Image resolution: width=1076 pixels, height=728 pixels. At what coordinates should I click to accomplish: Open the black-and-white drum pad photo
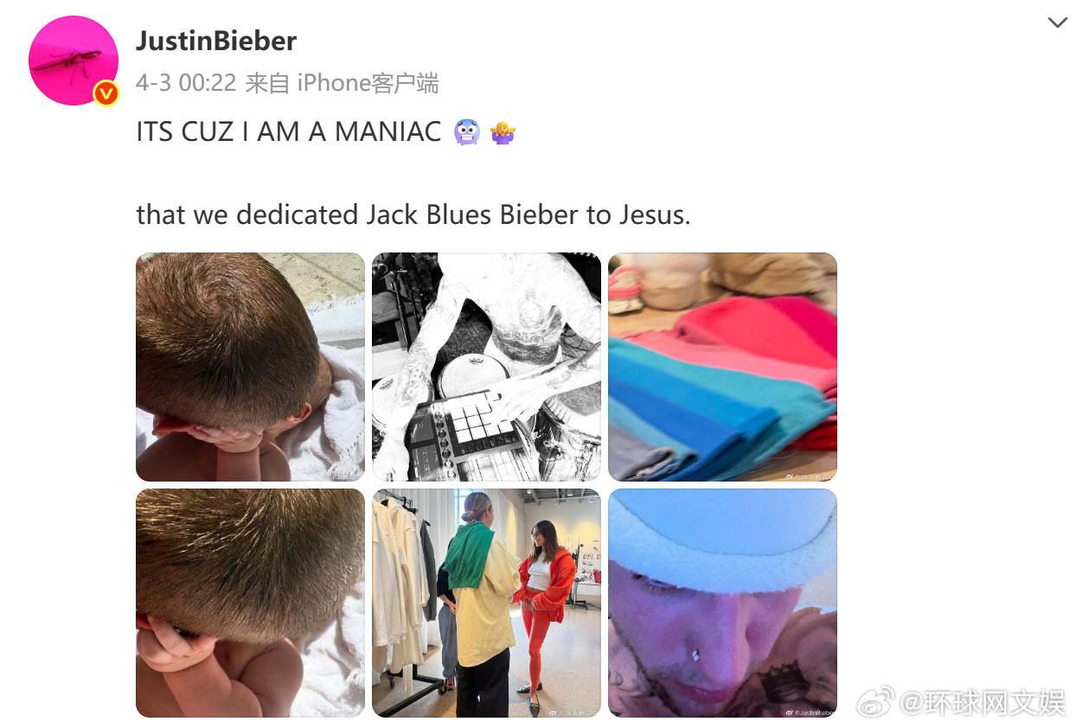(x=486, y=367)
